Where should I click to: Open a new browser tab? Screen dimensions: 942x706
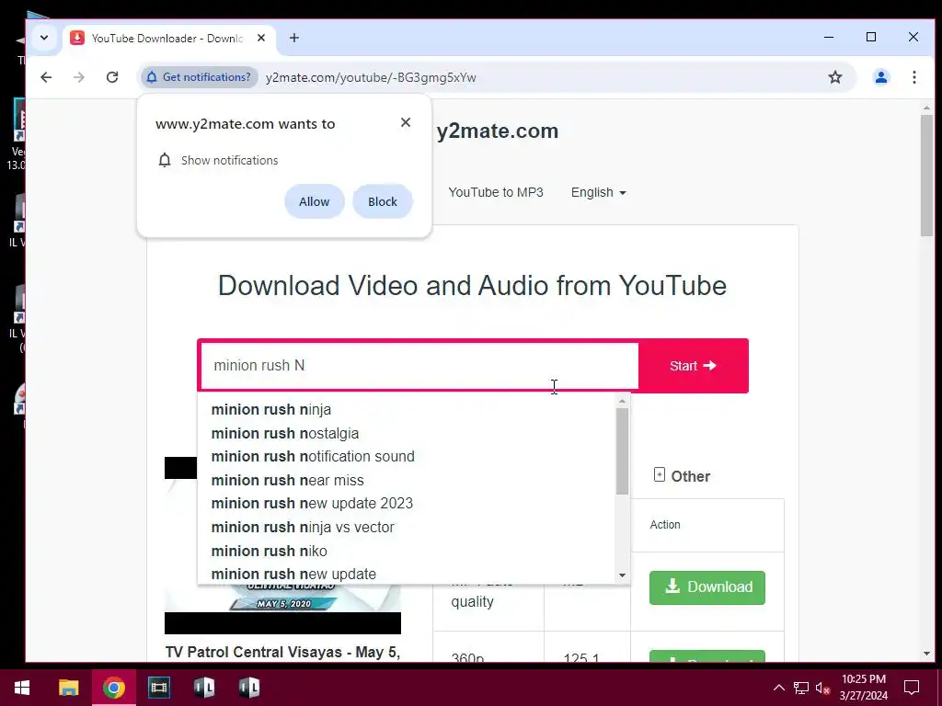pos(293,38)
